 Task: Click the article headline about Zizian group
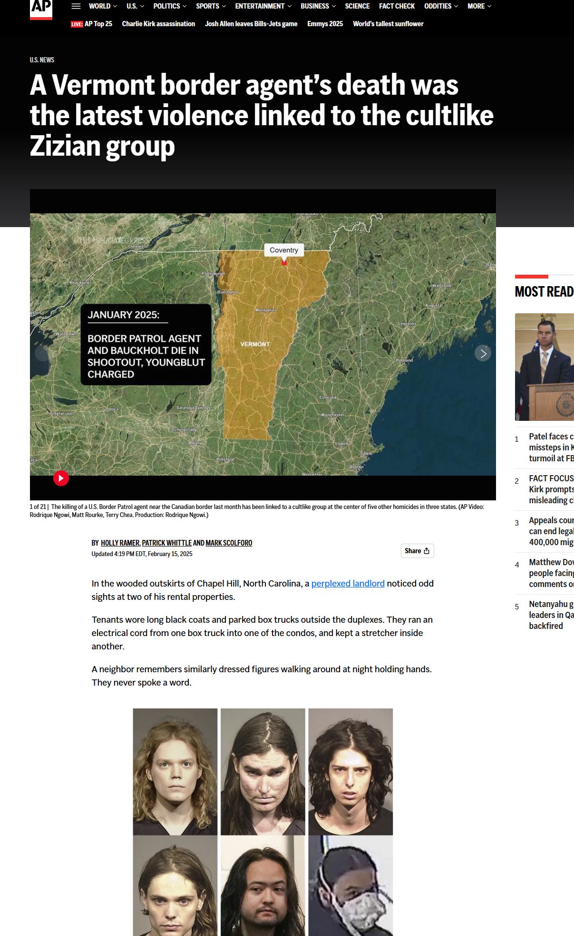click(262, 115)
